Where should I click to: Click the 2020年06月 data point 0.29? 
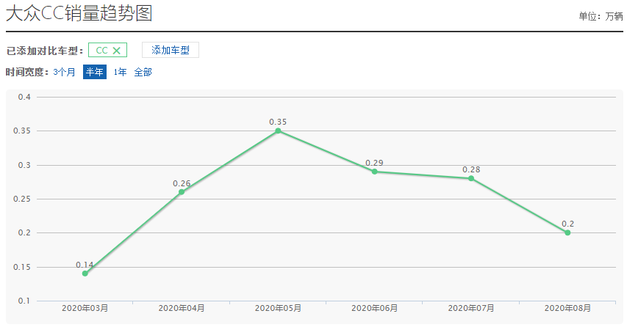[374, 172]
